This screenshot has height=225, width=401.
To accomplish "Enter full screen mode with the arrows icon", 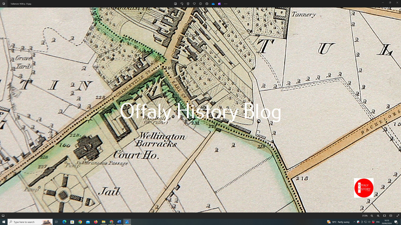I will (398, 216).
